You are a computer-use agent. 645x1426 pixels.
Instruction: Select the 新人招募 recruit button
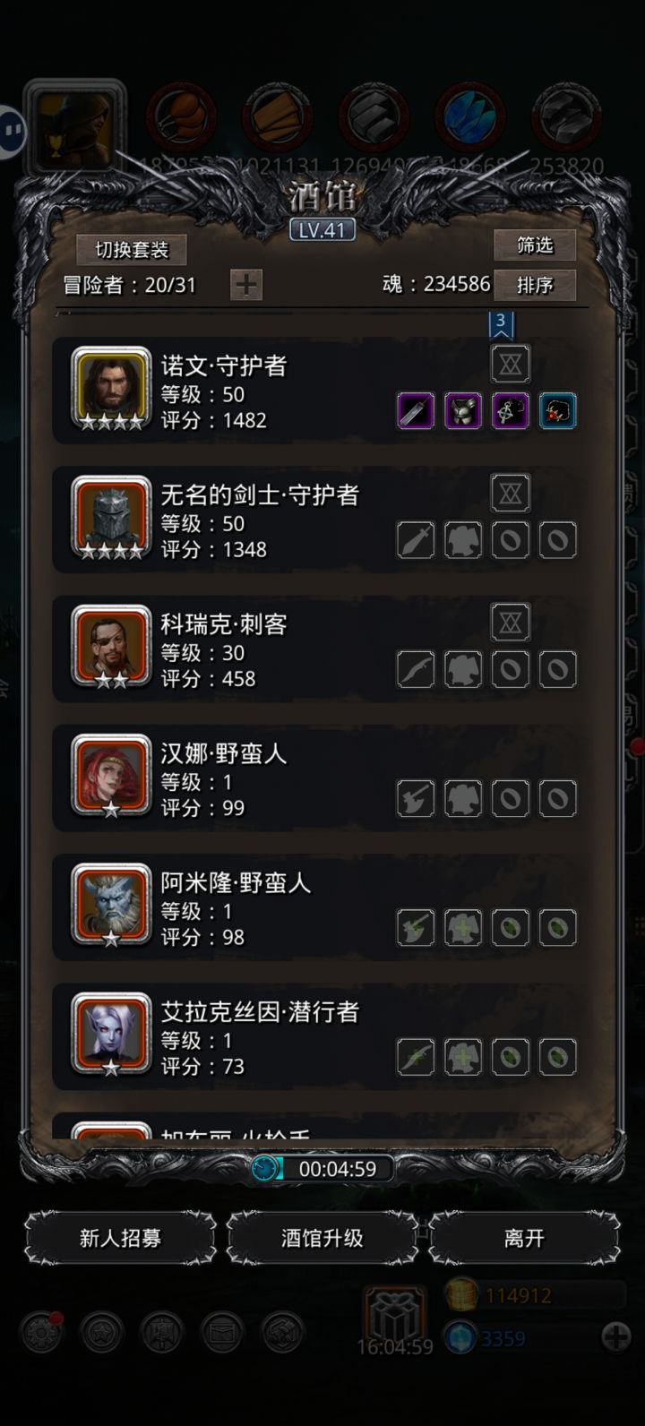pos(121,1238)
